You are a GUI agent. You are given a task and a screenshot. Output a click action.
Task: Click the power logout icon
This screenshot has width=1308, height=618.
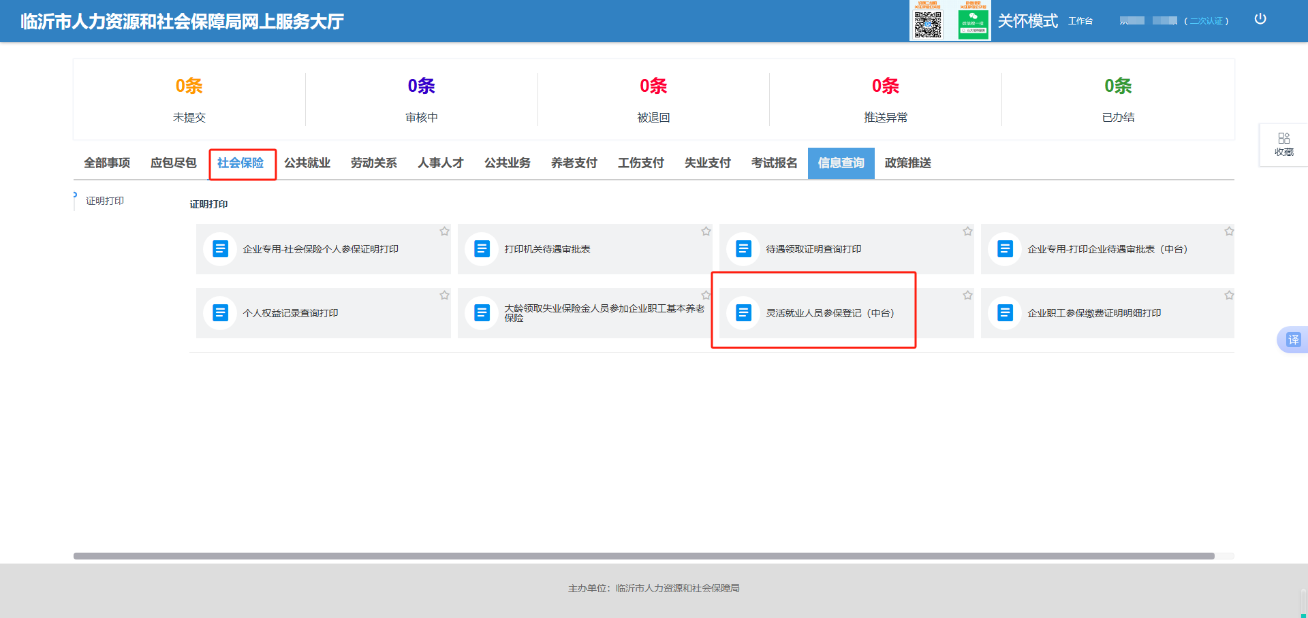pyautogui.click(x=1260, y=19)
